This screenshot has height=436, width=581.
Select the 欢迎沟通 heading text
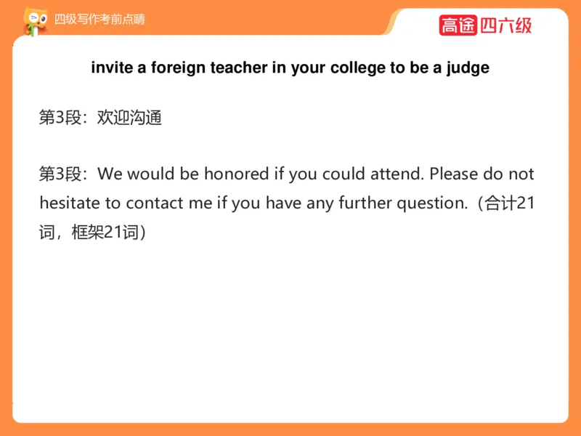pos(129,117)
